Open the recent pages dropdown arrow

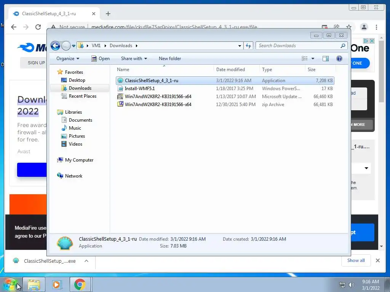[74, 46]
